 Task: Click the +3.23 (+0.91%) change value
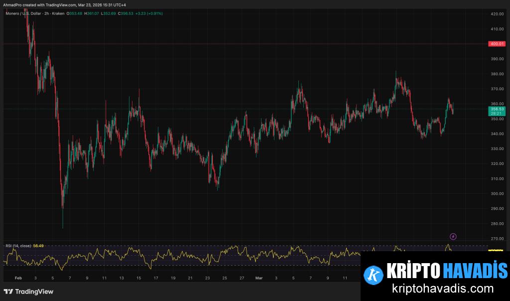coord(150,13)
